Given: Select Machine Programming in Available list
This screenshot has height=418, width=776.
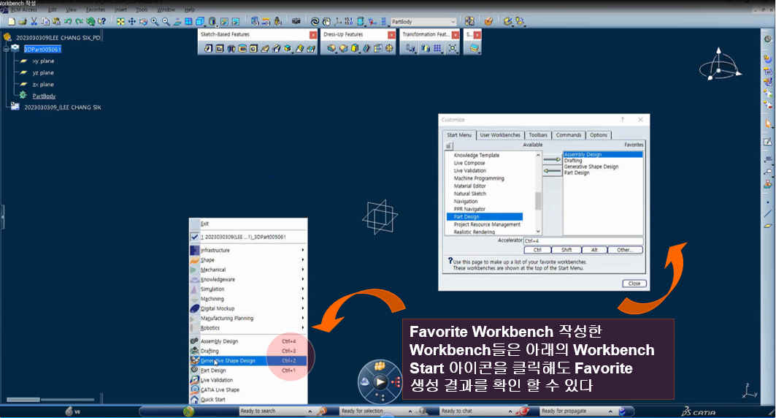Looking at the screenshot, I should tap(479, 178).
